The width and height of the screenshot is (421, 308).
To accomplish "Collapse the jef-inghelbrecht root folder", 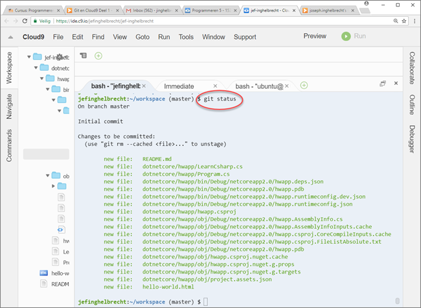I will (x=29, y=57).
